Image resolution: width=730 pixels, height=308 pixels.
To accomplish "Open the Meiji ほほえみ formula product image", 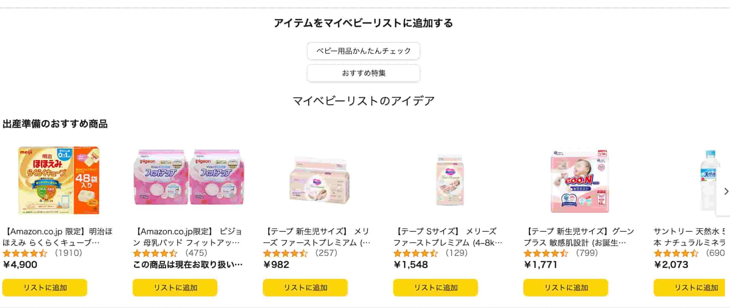I will (x=59, y=180).
